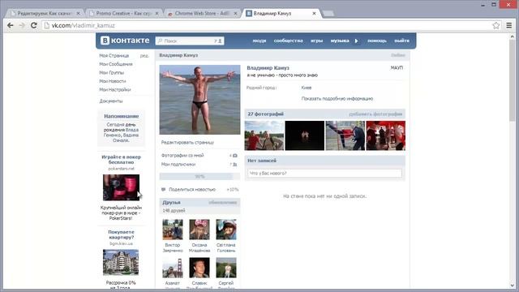Click the music play arrow in header
519x292 pixels.
[357, 41]
